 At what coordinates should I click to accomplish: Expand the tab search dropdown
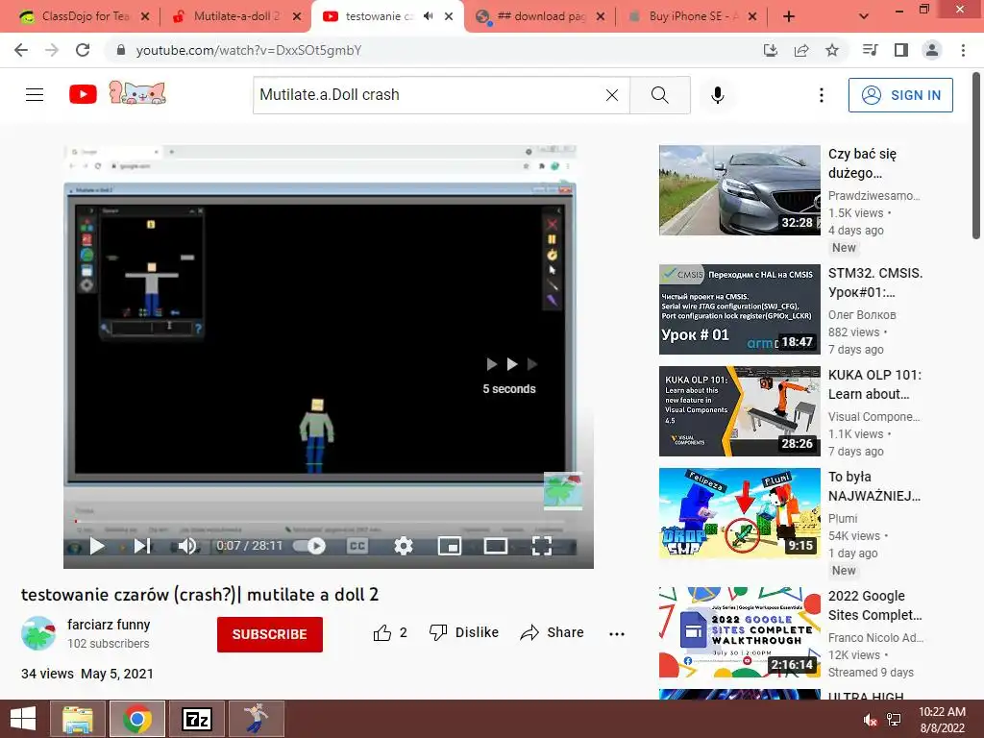point(864,16)
